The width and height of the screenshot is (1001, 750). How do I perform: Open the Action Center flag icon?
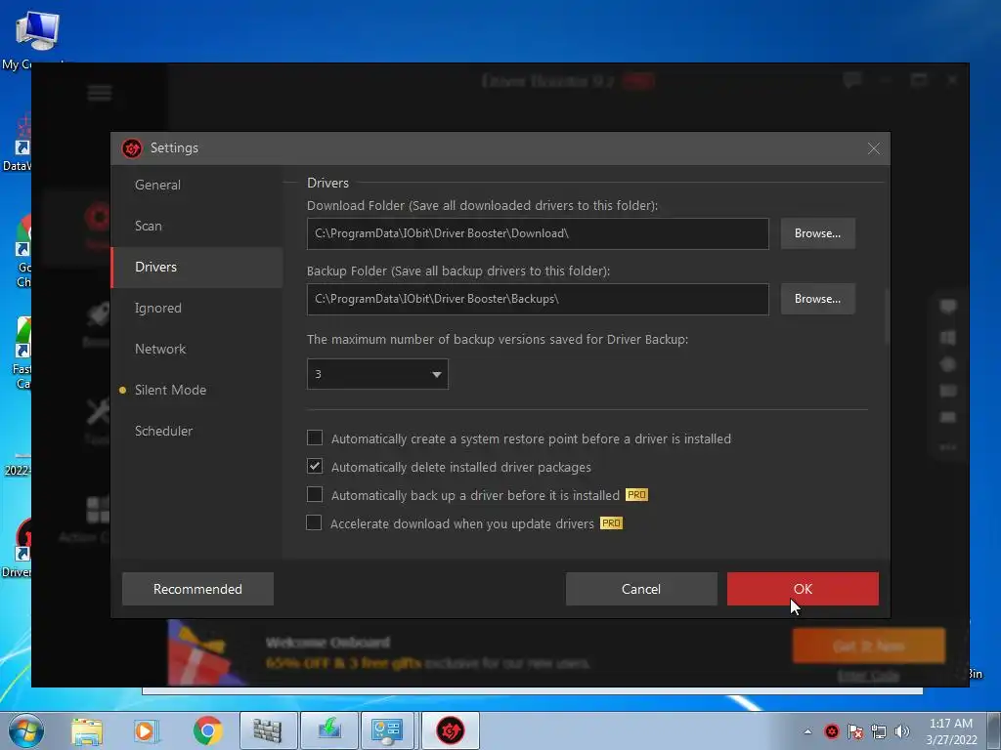coord(855,731)
